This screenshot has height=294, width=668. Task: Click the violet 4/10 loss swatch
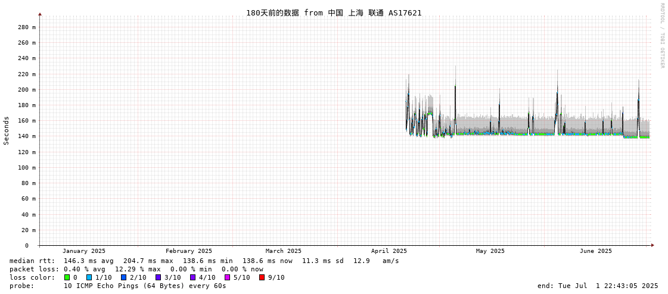point(193,277)
